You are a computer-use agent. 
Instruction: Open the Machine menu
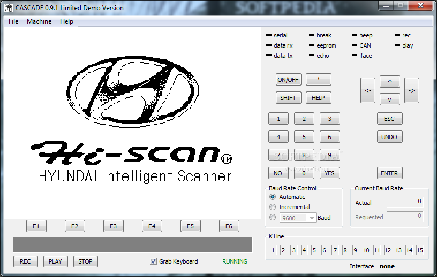pyautogui.click(x=39, y=21)
